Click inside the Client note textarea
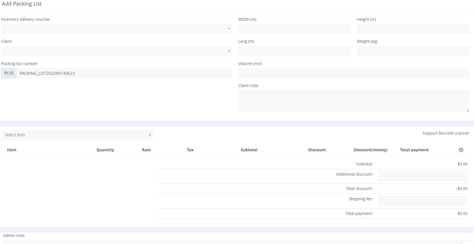This screenshot has width=474, height=244. coord(354,101)
